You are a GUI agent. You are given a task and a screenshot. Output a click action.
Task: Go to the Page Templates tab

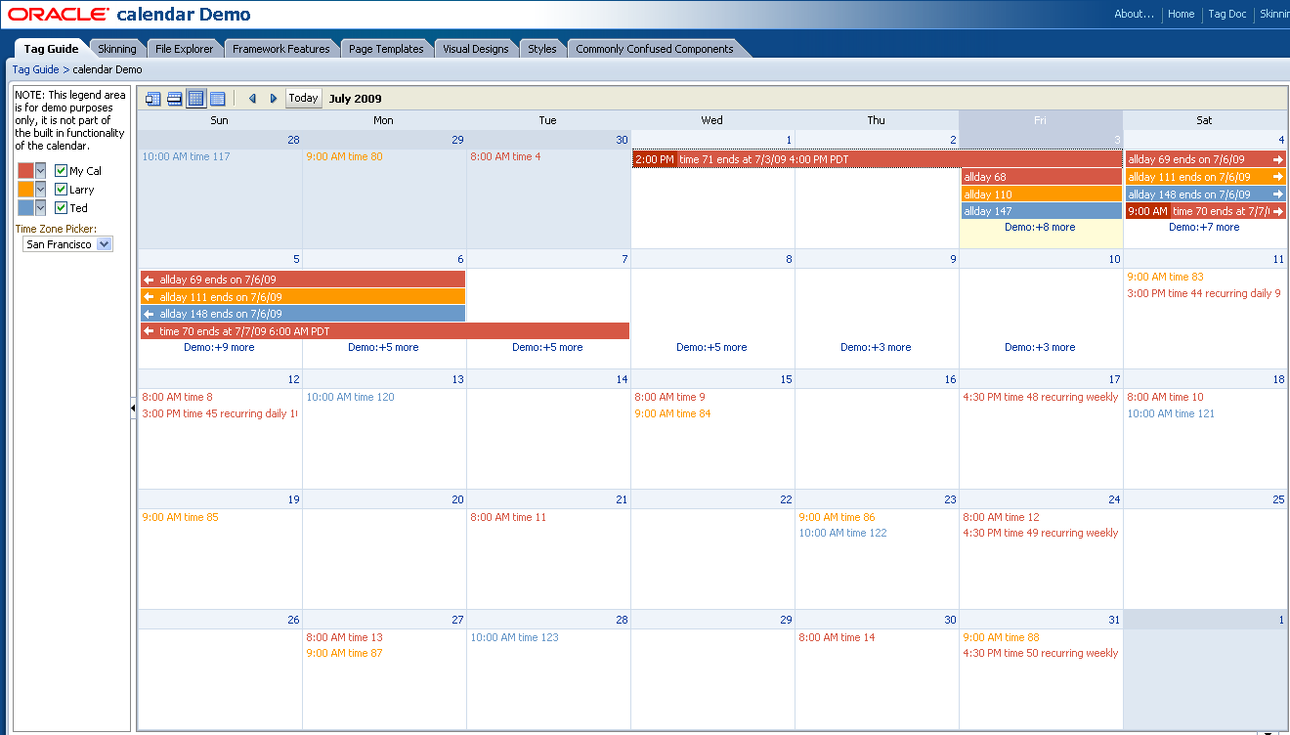(386, 49)
